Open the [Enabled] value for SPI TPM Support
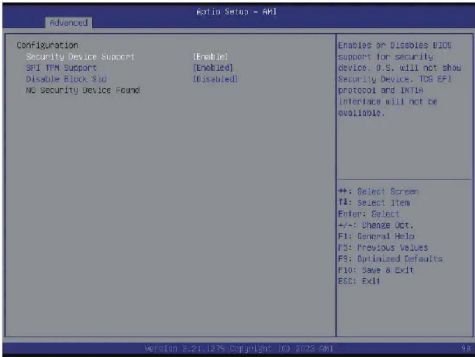Screen dimensions: 475x357 [213, 68]
